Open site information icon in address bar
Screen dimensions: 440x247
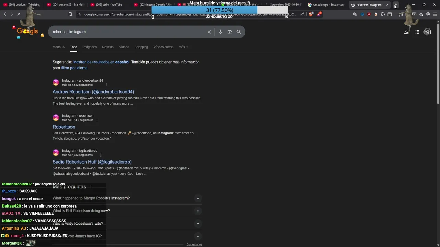[79, 14]
